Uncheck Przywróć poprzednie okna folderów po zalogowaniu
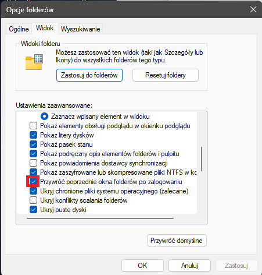Screen dimensions: 262x275 tap(33, 182)
